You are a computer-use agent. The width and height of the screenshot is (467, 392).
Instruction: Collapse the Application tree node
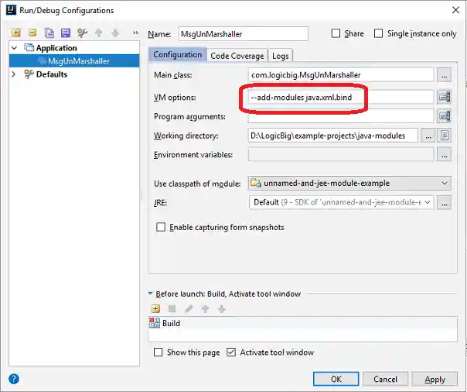pyautogui.click(x=14, y=48)
